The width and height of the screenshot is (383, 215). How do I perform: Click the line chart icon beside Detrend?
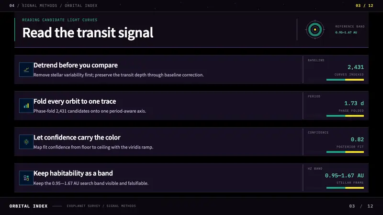(x=26, y=69)
